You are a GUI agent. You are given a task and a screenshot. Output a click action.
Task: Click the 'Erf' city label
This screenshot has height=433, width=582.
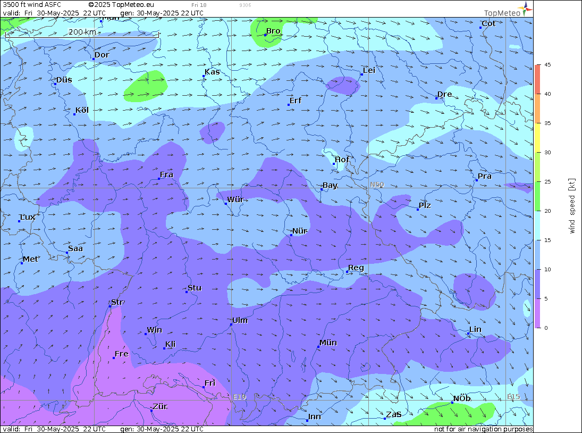pyautogui.click(x=296, y=101)
